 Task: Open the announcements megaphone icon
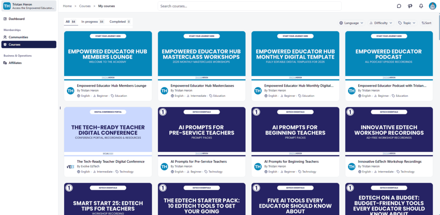(x=410, y=6)
